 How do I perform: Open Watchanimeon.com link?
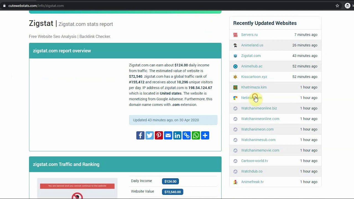click(x=257, y=129)
